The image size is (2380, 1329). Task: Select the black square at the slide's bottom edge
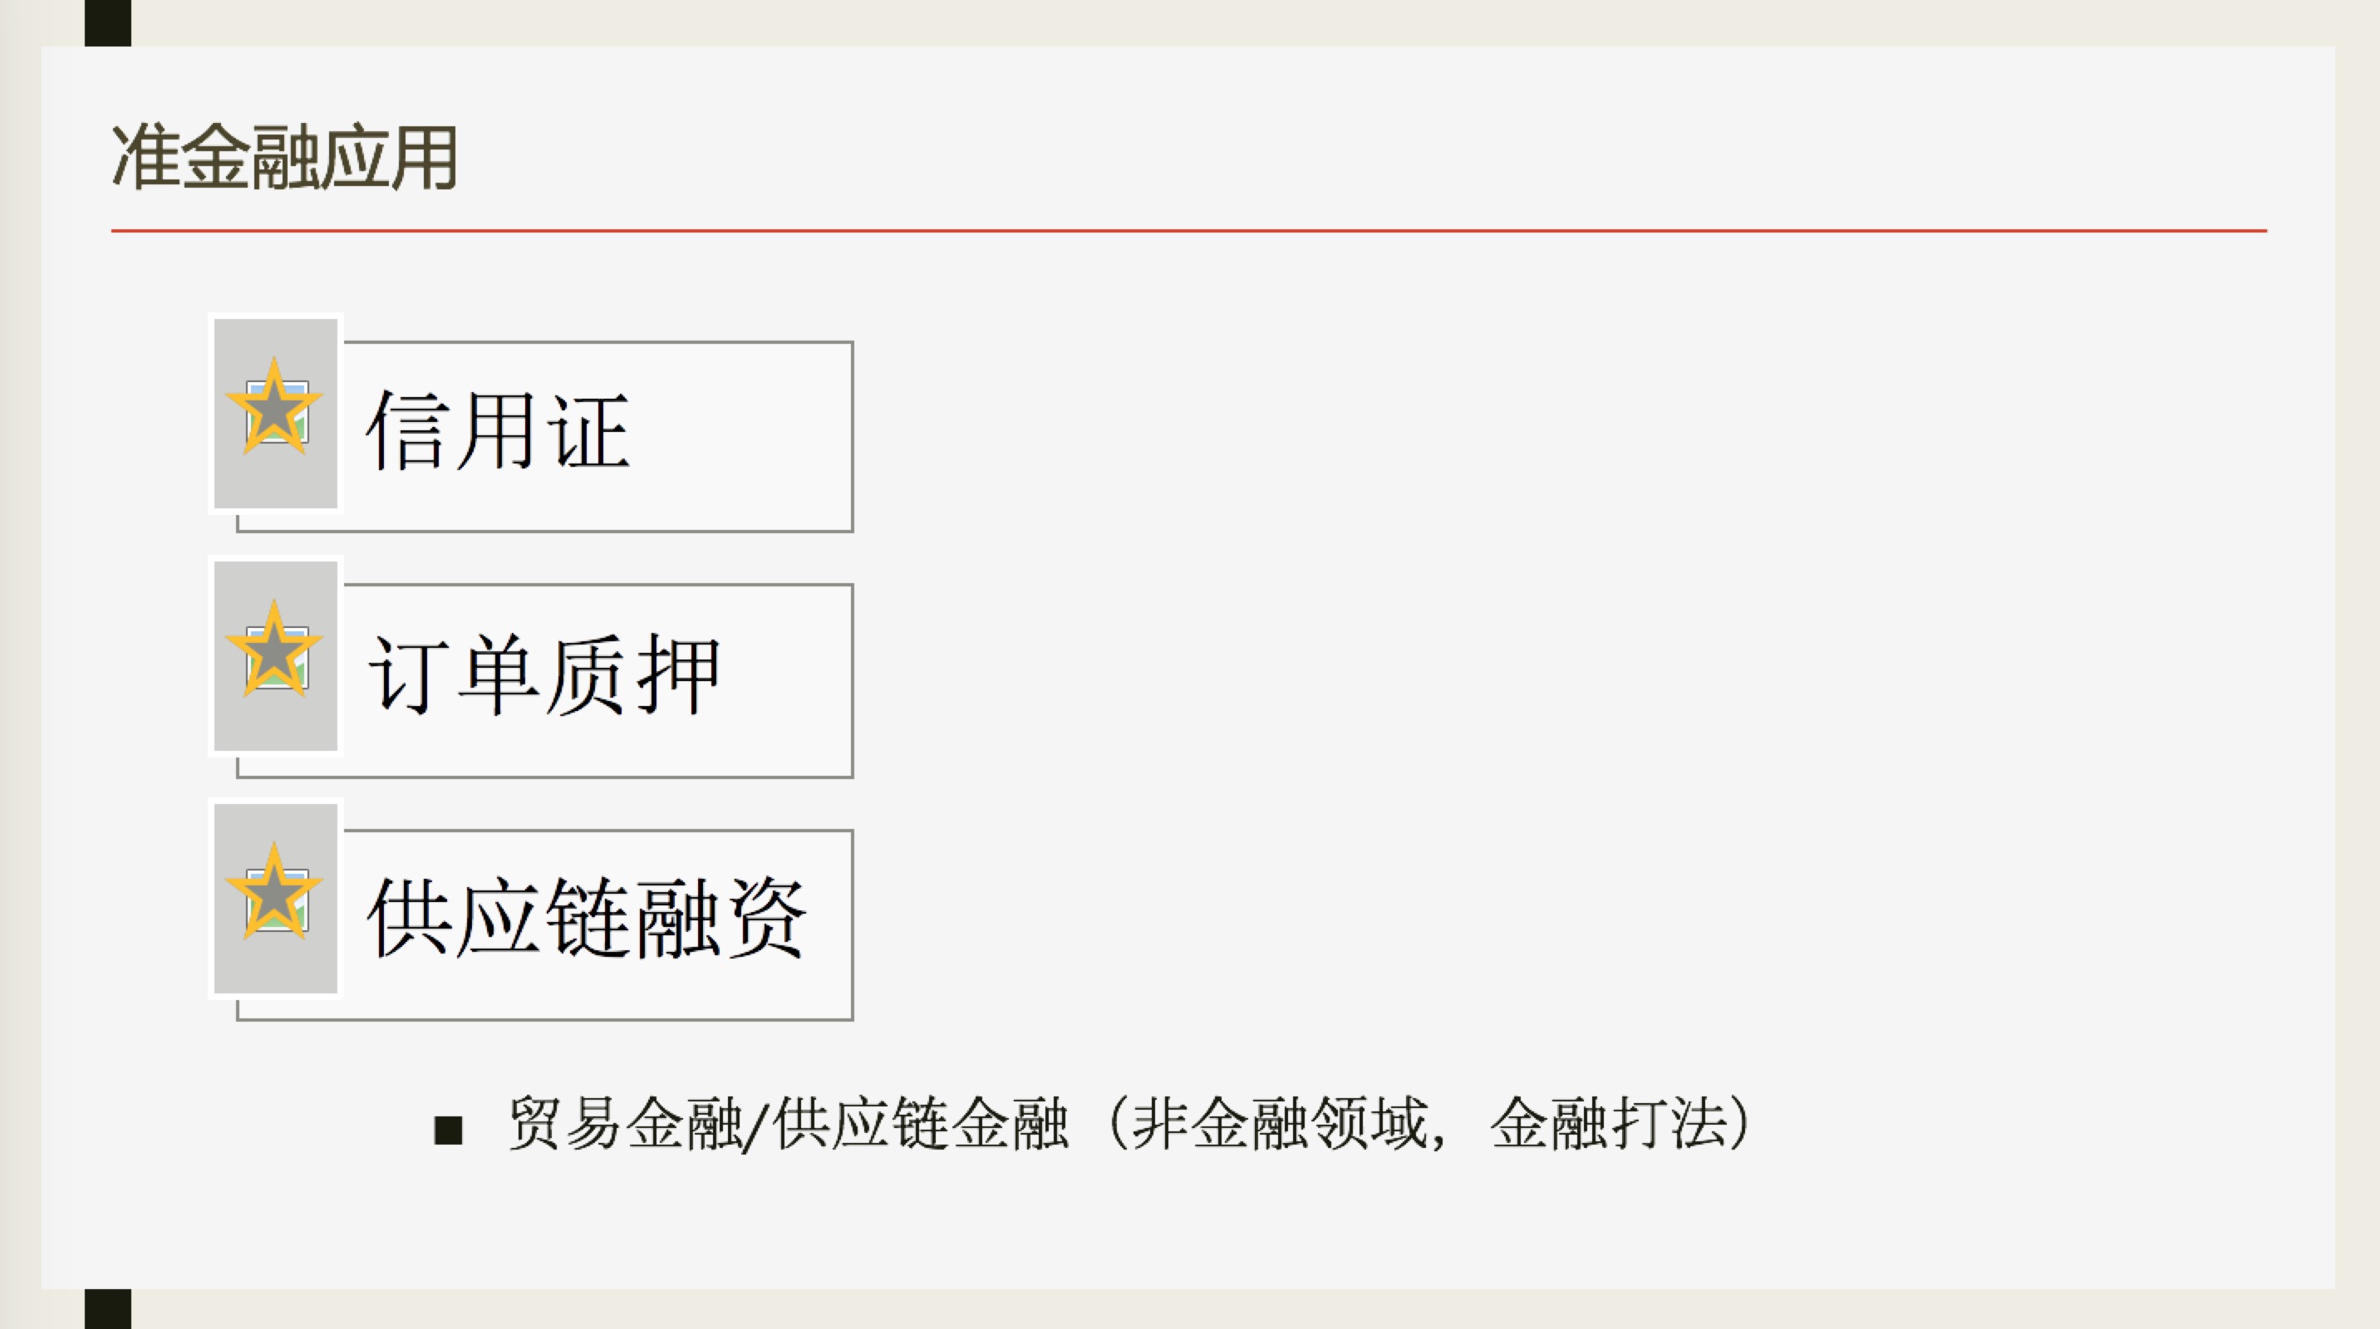click(108, 1309)
